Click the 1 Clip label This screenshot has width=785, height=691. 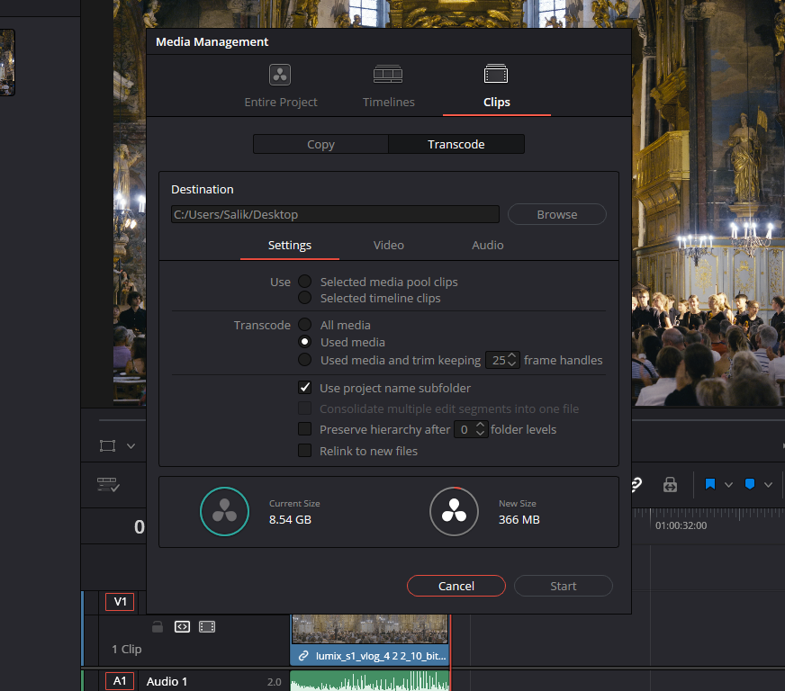pyautogui.click(x=127, y=649)
